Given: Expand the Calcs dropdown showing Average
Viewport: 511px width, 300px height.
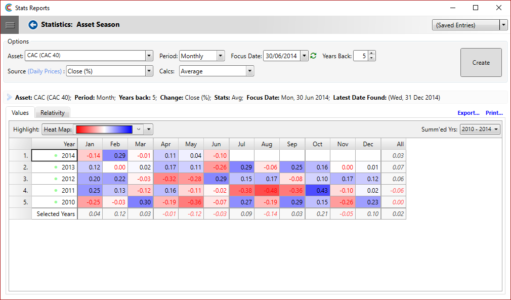Looking at the screenshot, I should [250, 71].
